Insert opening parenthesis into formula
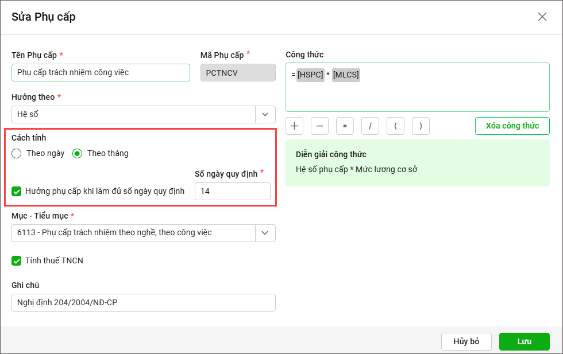 click(x=395, y=126)
